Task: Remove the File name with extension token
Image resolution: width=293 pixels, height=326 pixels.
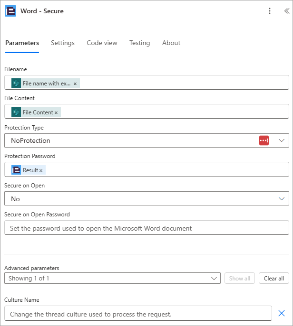Action: 75,84
